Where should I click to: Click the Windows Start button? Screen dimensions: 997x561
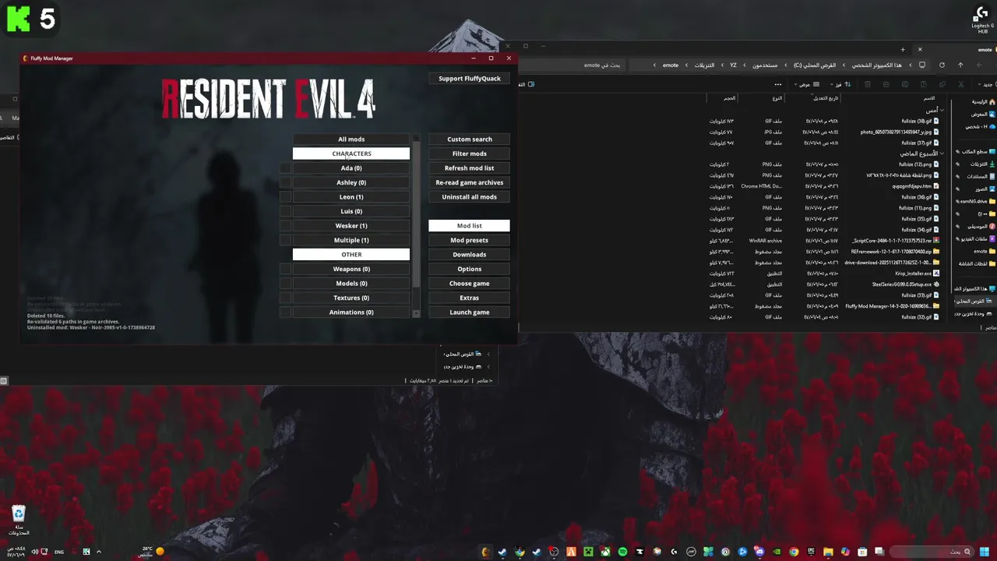click(x=984, y=552)
